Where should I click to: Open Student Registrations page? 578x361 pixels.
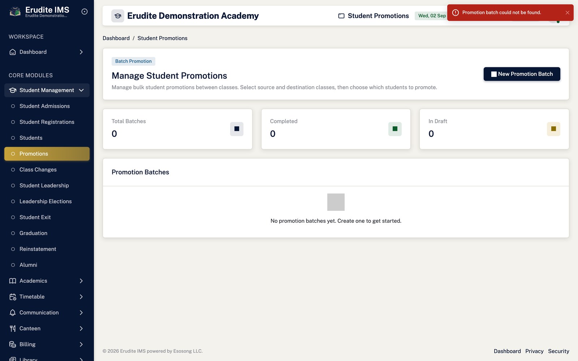pyautogui.click(x=47, y=122)
